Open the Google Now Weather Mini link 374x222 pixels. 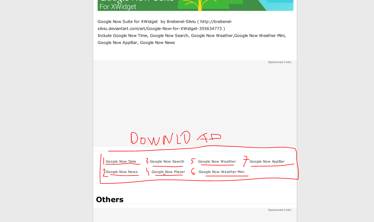(x=221, y=172)
